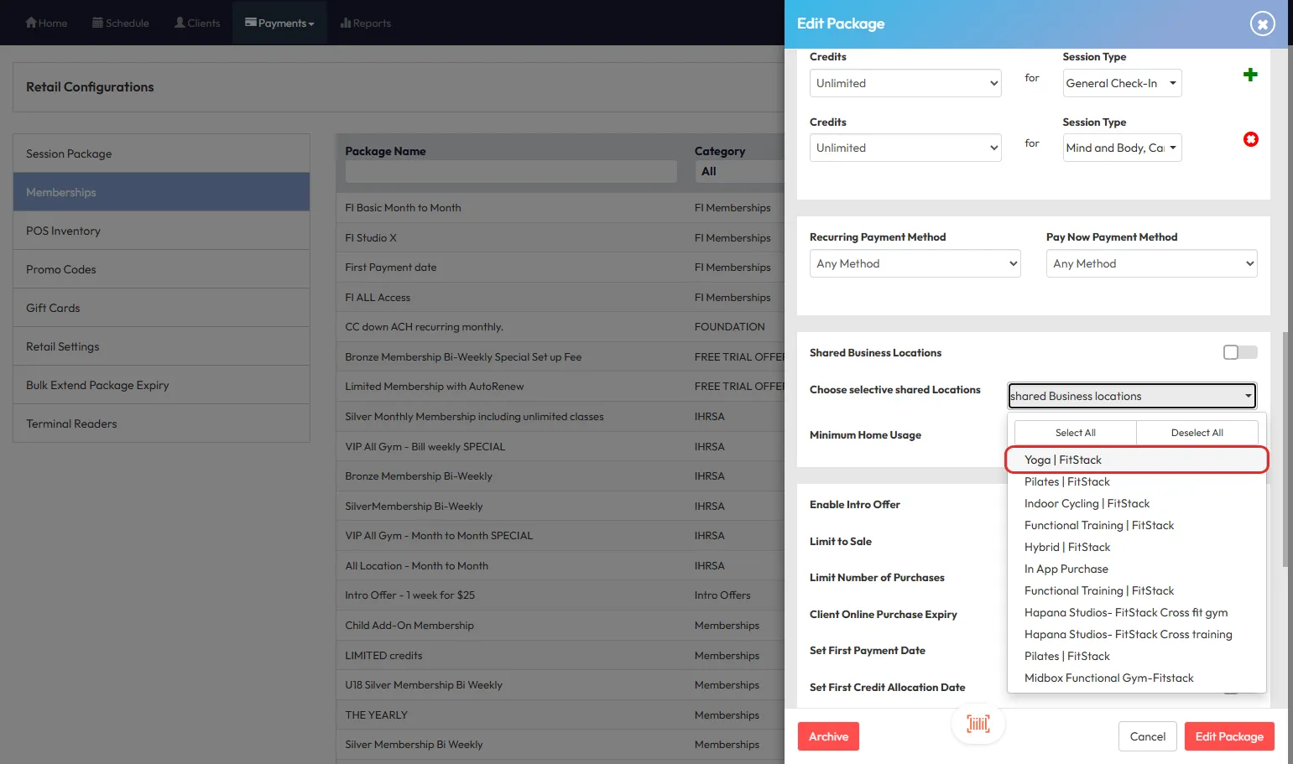Click the Archive button

[828, 736]
